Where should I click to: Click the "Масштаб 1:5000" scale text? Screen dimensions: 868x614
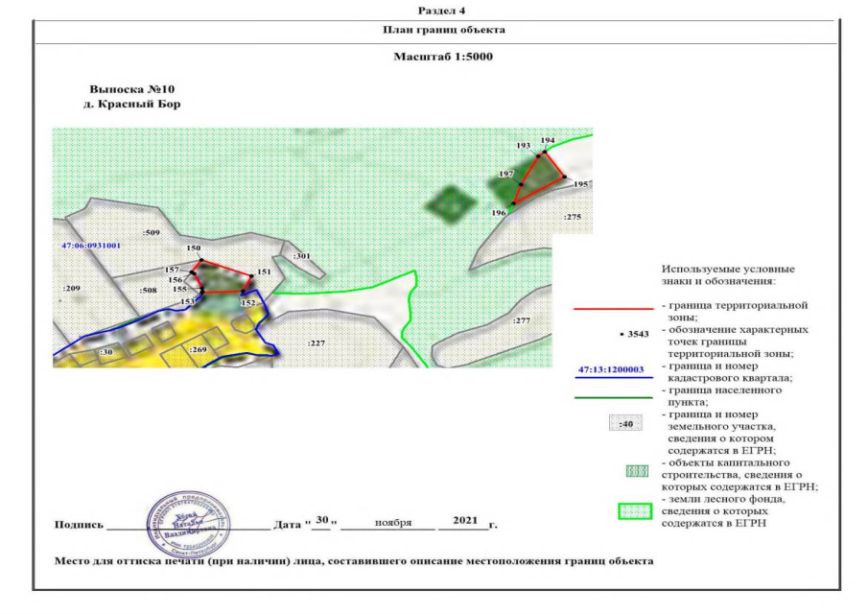pyautogui.click(x=443, y=57)
